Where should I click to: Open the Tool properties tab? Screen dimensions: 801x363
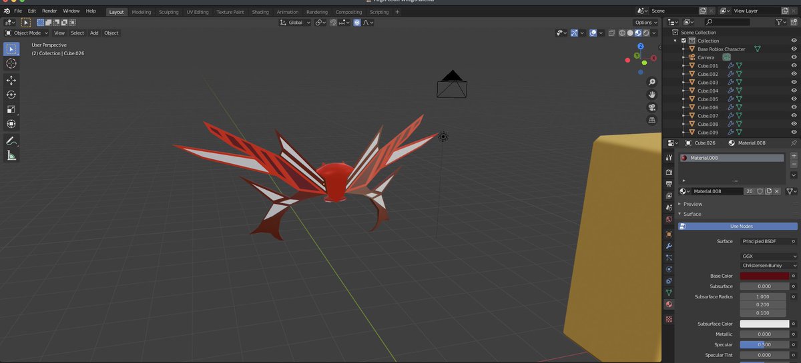669,157
